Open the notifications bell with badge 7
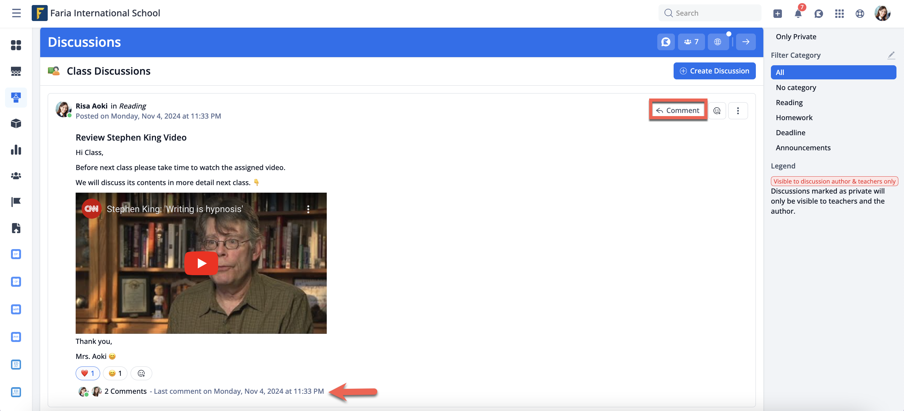The height and width of the screenshot is (411, 904). pos(798,13)
